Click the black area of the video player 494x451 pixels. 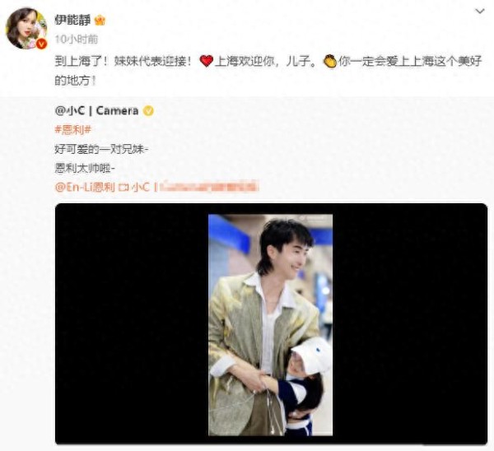[x=132, y=323]
